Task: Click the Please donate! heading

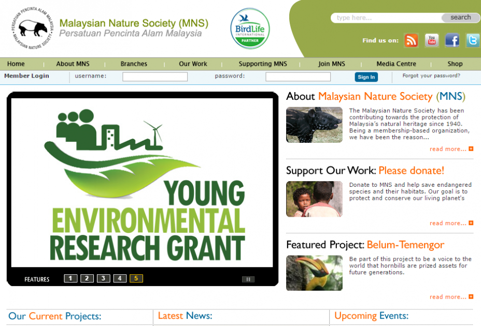Action: [x=412, y=171]
